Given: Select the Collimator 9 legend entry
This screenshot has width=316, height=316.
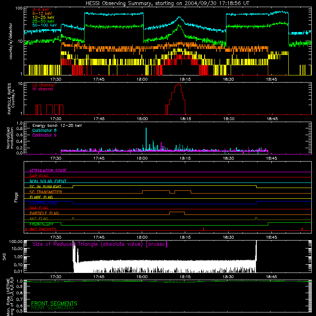Looking at the screenshot, I should pos(44,135).
